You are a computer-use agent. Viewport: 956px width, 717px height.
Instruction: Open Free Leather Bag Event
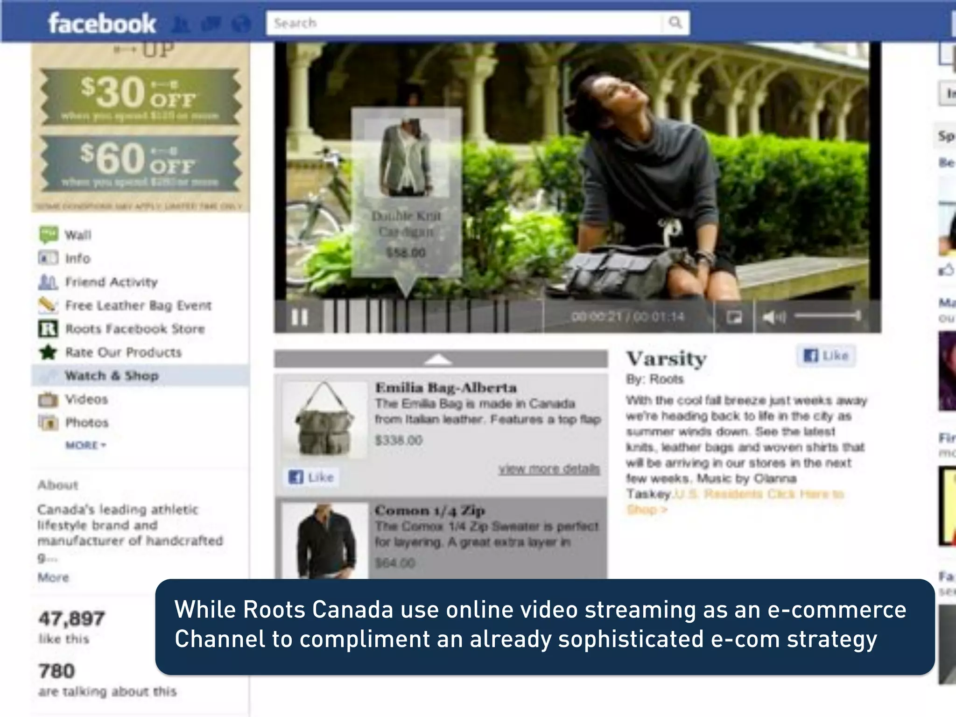click(138, 305)
